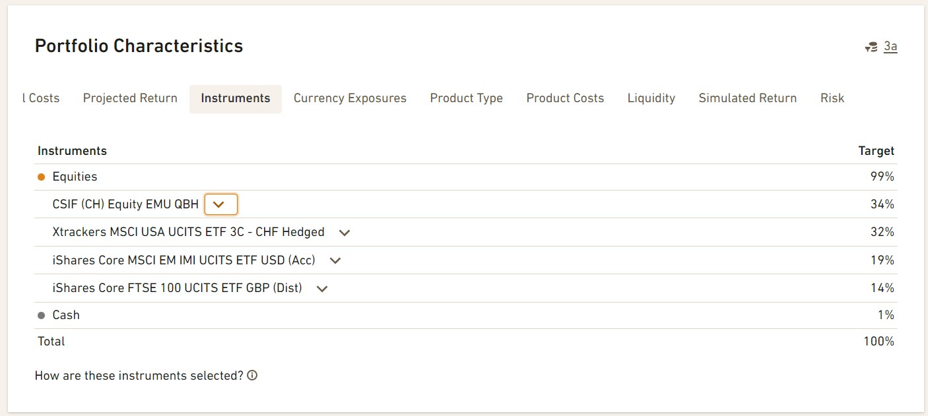Screen dimensions: 928x416
Task: Expand CSIF (CH) Equity EMU QBH details
Action: click(220, 204)
